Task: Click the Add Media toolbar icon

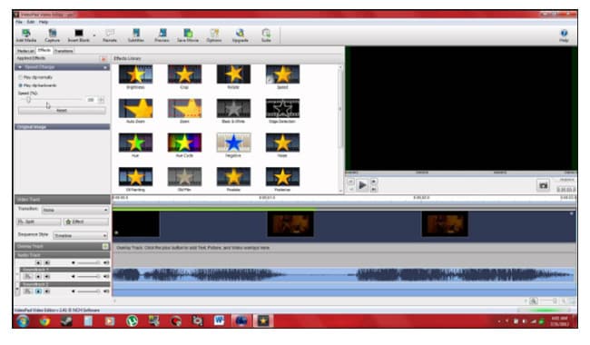Action: pos(26,35)
